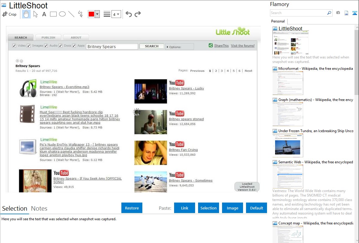
Task: Click the LittleShoot app icon beside the title
Action: tap(4, 5)
